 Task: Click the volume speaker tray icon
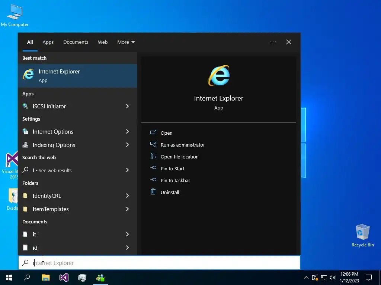(332, 278)
